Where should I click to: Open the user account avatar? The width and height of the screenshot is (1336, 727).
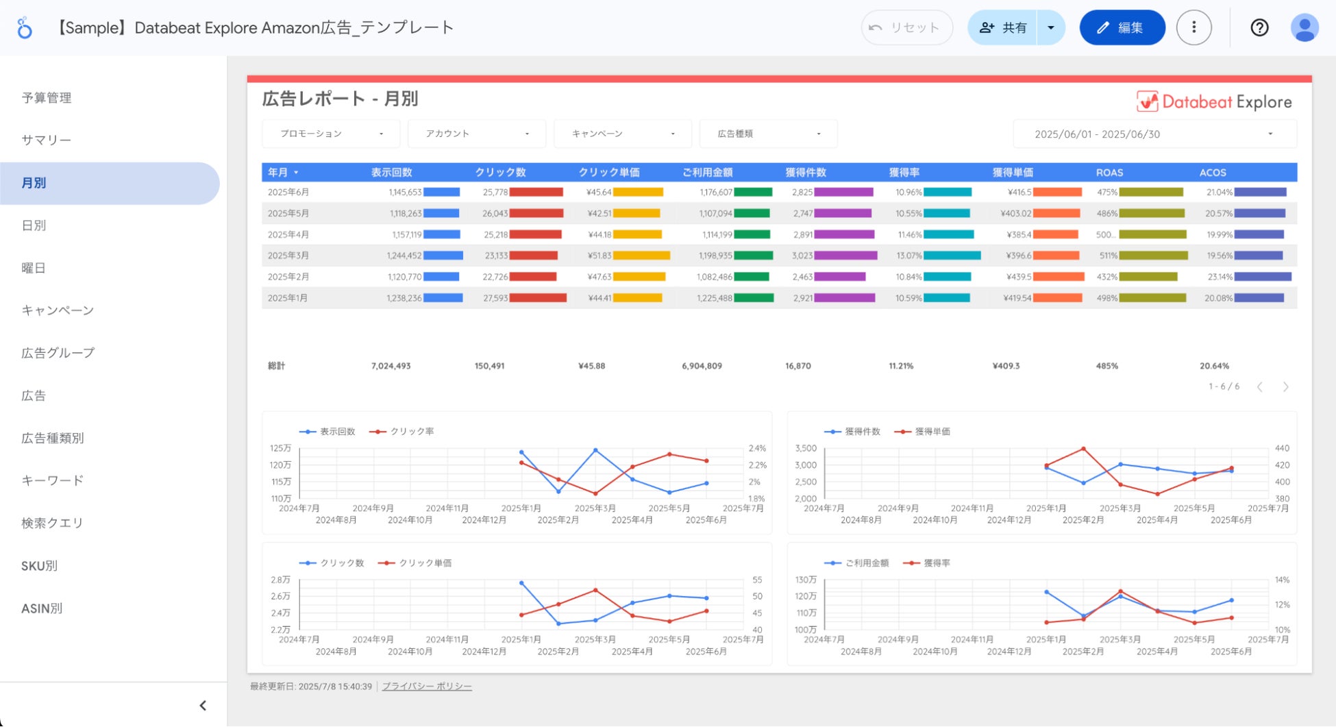[x=1304, y=27]
